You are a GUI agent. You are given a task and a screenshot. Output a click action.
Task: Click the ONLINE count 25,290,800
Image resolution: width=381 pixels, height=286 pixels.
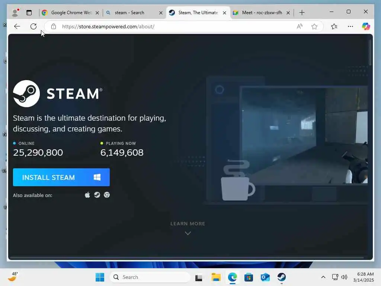38,152
